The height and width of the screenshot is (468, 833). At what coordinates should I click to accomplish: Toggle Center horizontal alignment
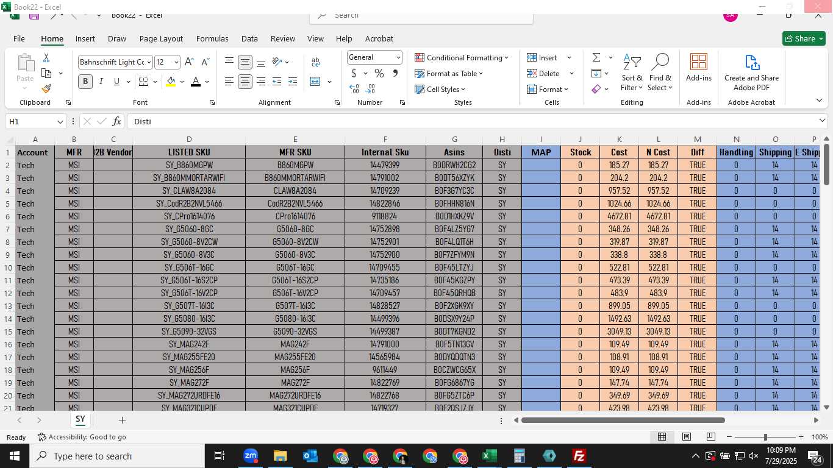pyautogui.click(x=245, y=82)
